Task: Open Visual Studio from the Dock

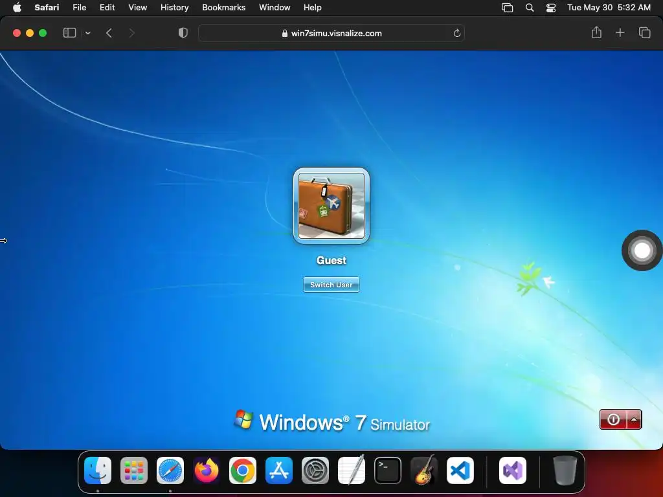Action: coord(513,470)
